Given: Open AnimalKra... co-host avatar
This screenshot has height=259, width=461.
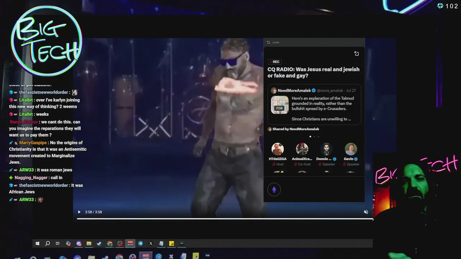Looking at the screenshot, I should tap(302, 149).
